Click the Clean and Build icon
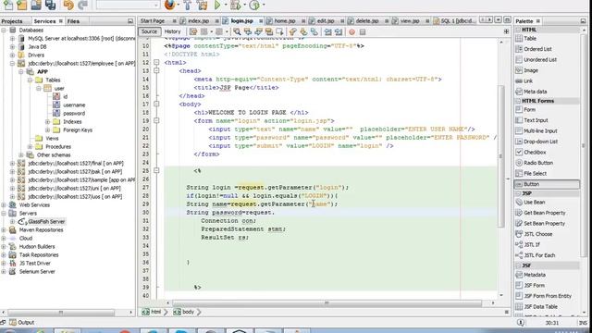Viewport: 592px width, 333px height. [x=202, y=5]
